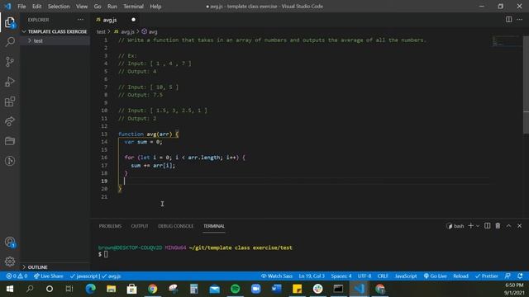Open the File menu
The image size is (529, 297).
(x=21, y=7)
